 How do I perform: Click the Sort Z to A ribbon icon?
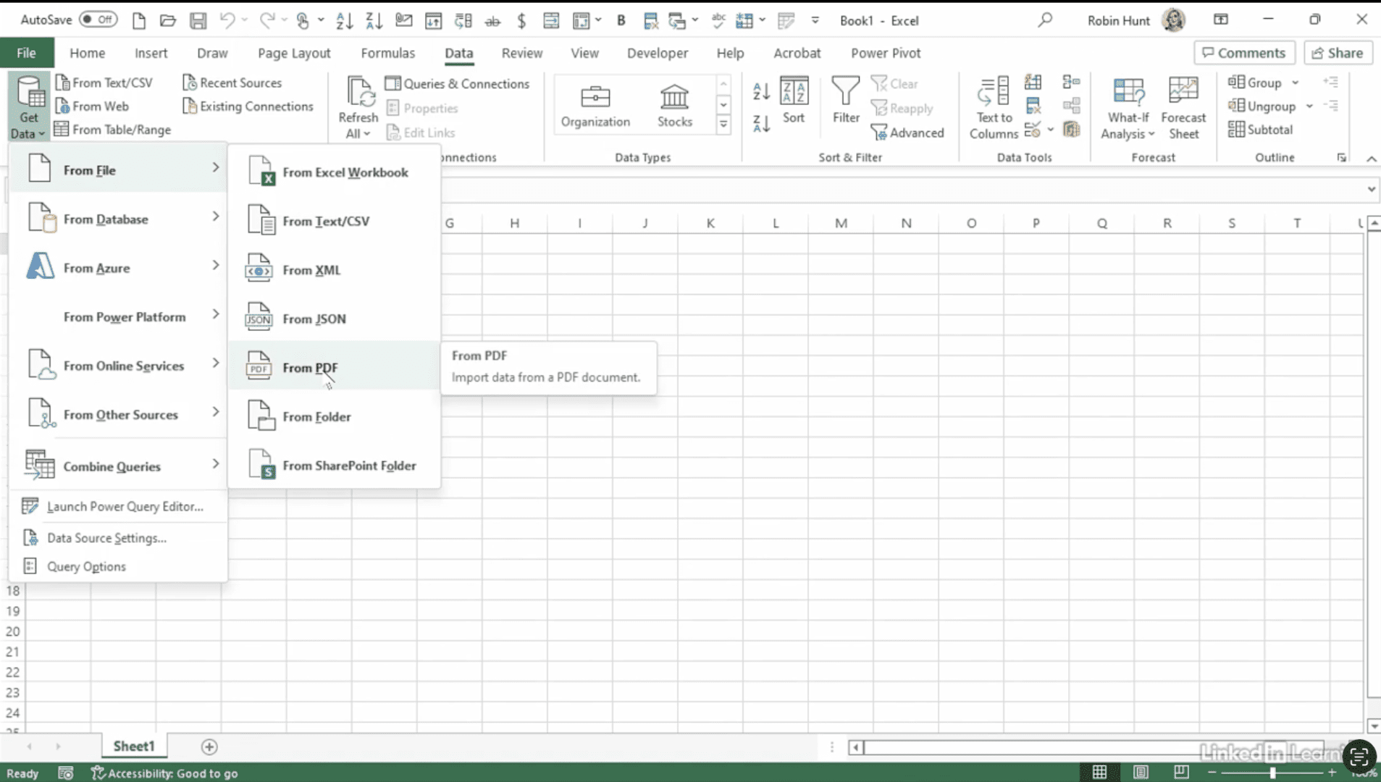tap(761, 124)
